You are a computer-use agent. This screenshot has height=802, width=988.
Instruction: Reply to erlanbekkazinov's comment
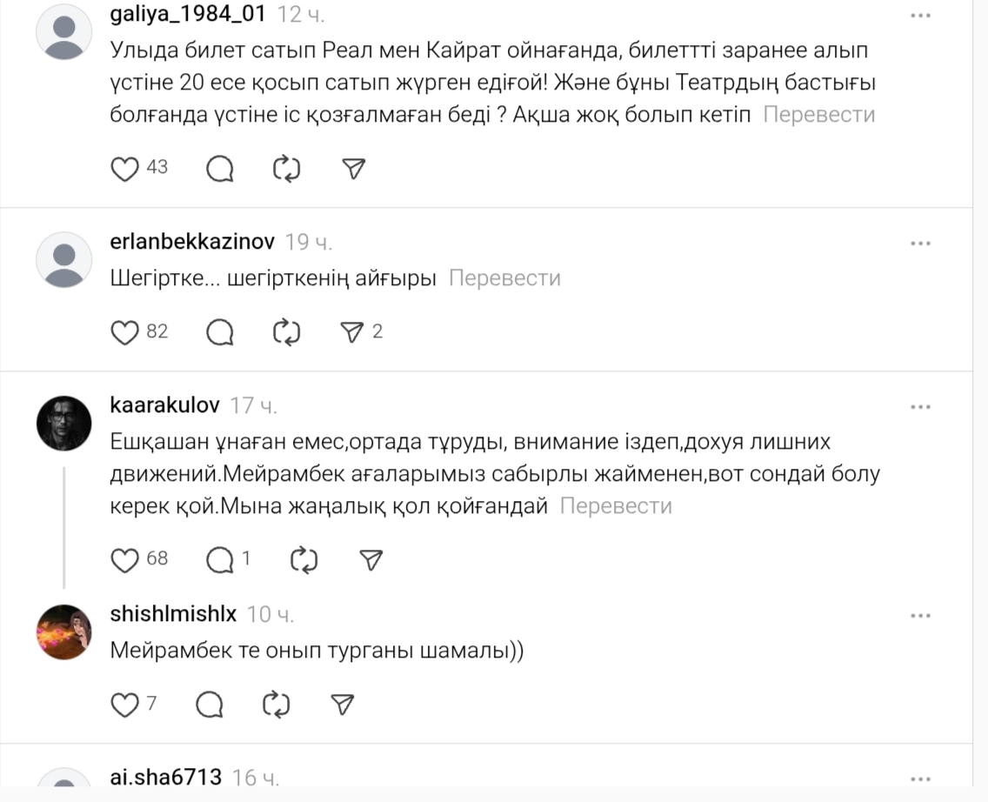tap(220, 331)
